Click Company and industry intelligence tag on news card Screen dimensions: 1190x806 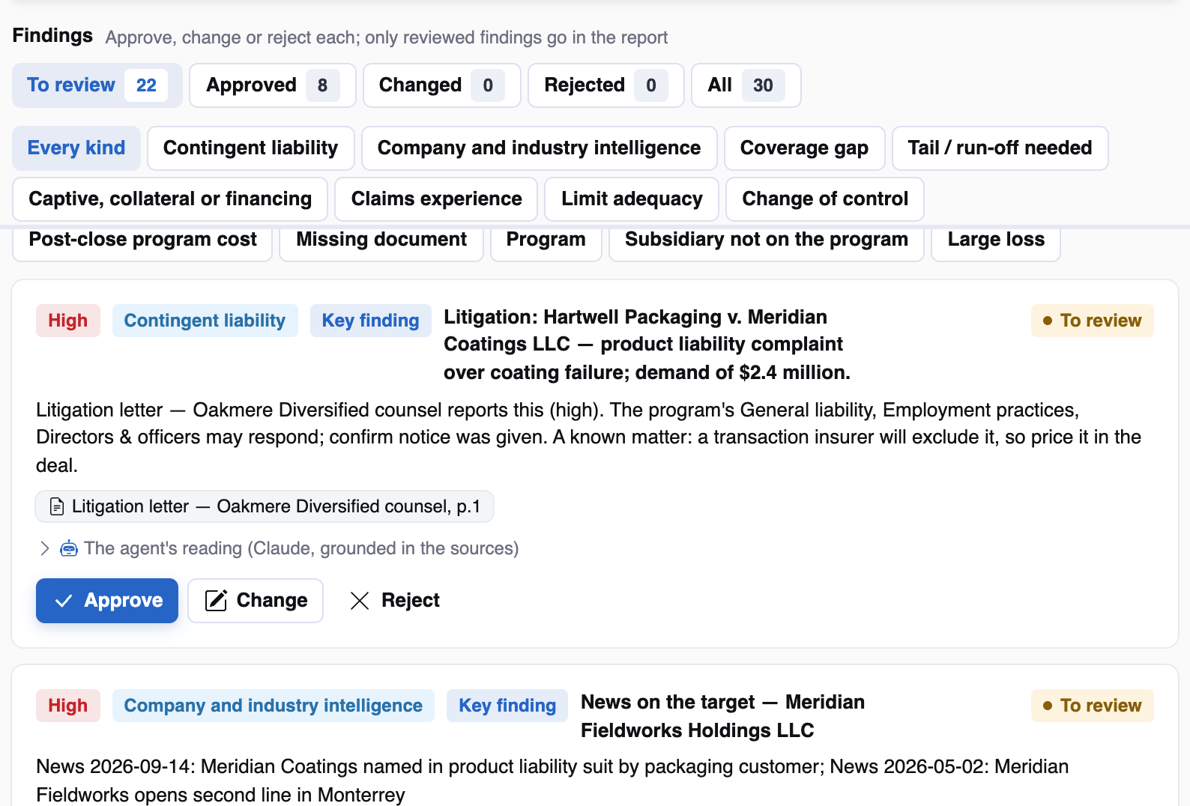tap(274, 706)
